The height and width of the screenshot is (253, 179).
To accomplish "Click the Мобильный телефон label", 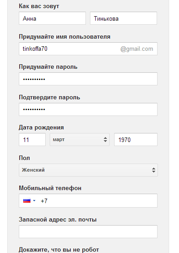I will click(x=50, y=188).
